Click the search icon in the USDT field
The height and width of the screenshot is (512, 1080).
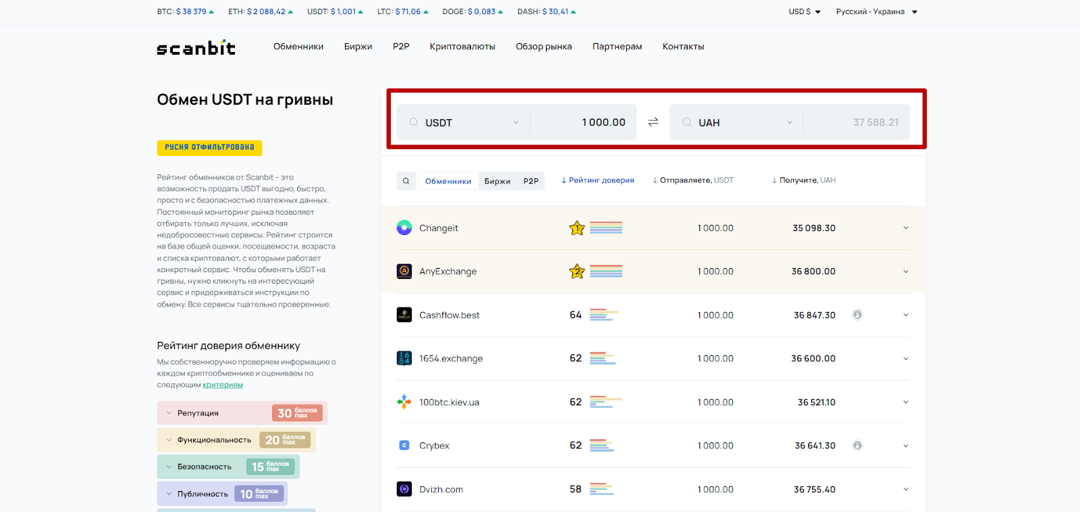414,122
